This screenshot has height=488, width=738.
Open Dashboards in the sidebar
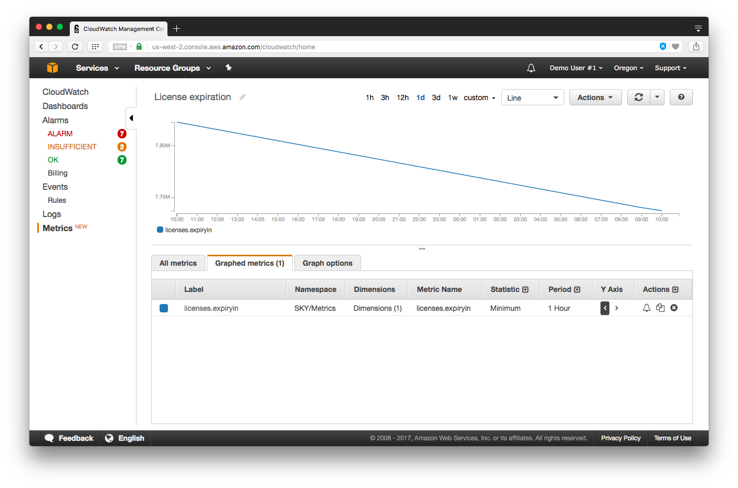[x=65, y=106]
